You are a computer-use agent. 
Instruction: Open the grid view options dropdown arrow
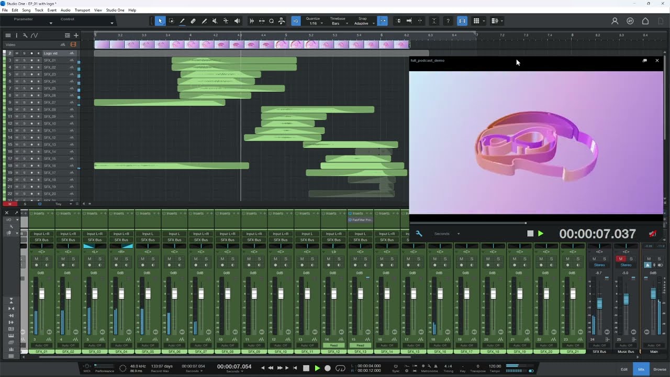click(484, 21)
